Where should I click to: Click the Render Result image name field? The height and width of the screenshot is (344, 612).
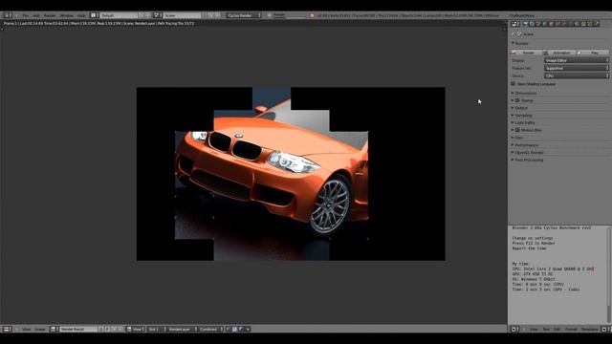[x=78, y=329]
